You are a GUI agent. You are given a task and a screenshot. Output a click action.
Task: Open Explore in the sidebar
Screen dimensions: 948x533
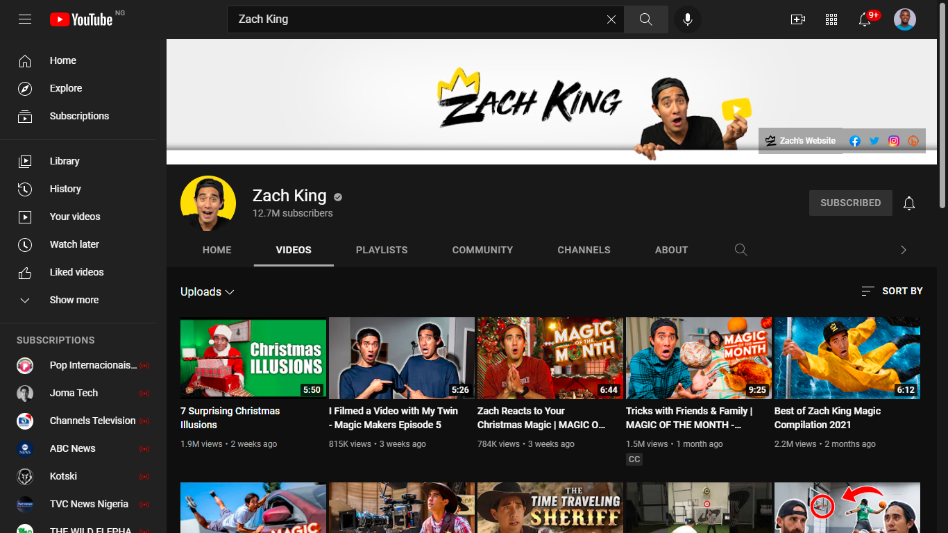pyautogui.click(x=83, y=88)
